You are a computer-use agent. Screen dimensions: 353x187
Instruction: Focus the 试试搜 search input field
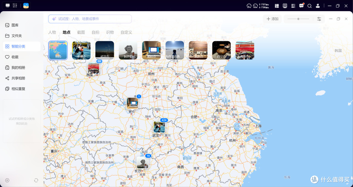pyautogui.click(x=90, y=19)
